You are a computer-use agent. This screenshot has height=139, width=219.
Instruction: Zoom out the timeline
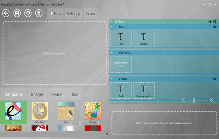click(x=183, y=100)
